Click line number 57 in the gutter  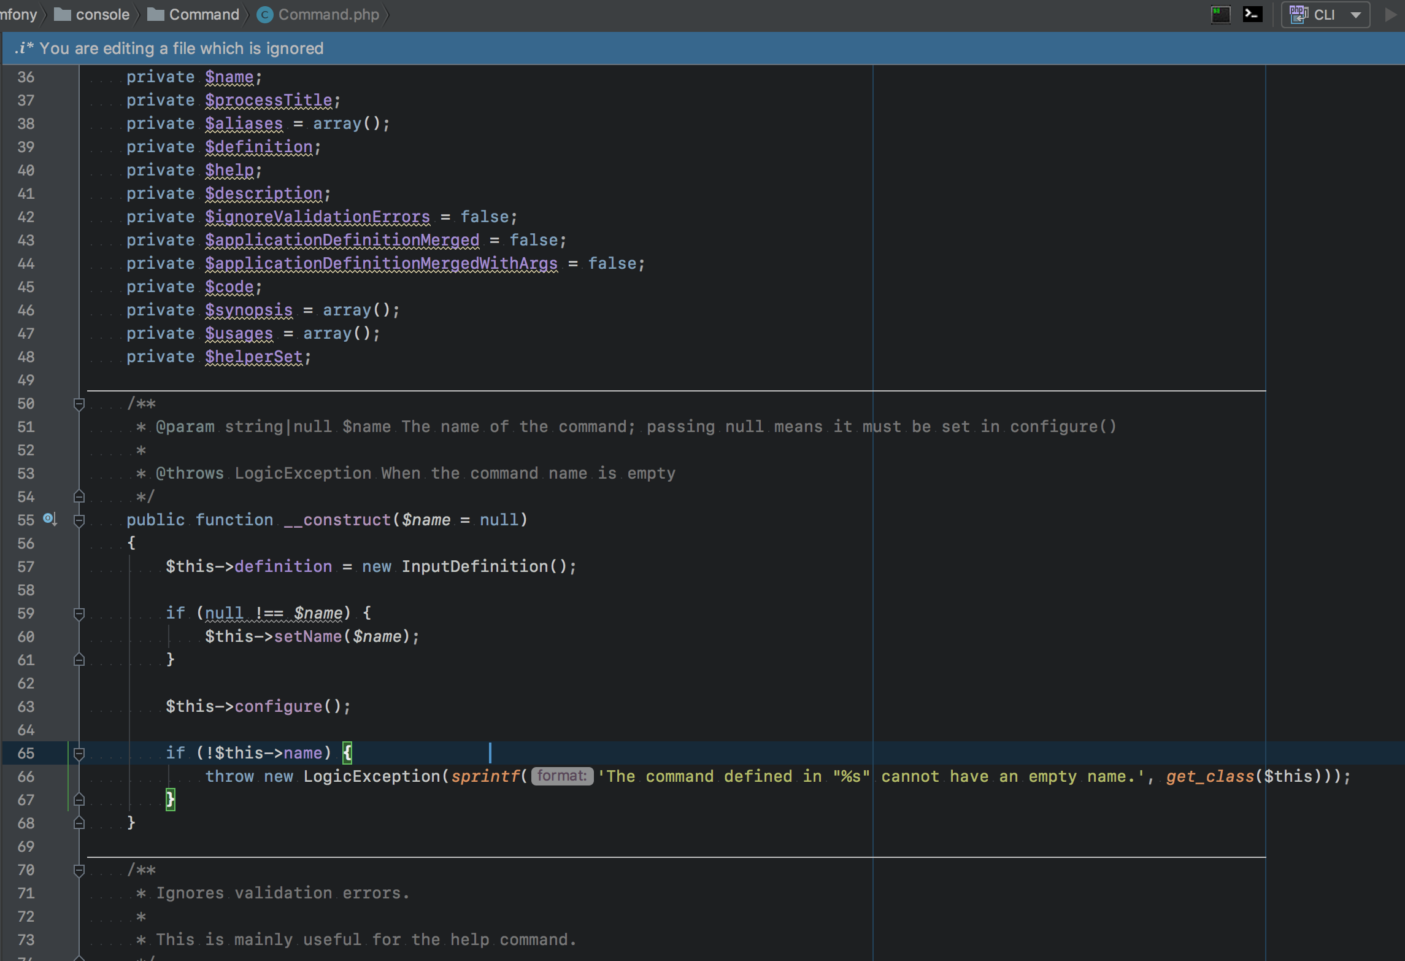click(26, 567)
